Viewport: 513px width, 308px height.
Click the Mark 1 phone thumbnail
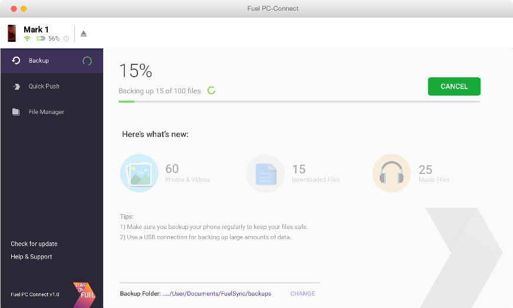coord(12,33)
